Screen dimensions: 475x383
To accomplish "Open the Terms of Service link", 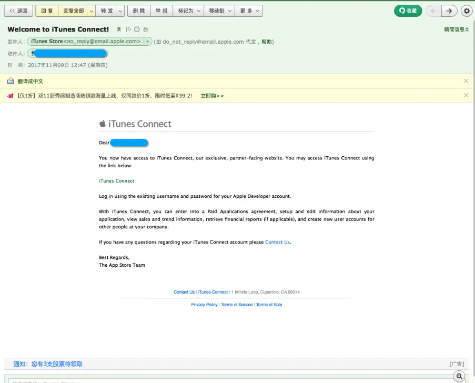I will [x=237, y=305].
